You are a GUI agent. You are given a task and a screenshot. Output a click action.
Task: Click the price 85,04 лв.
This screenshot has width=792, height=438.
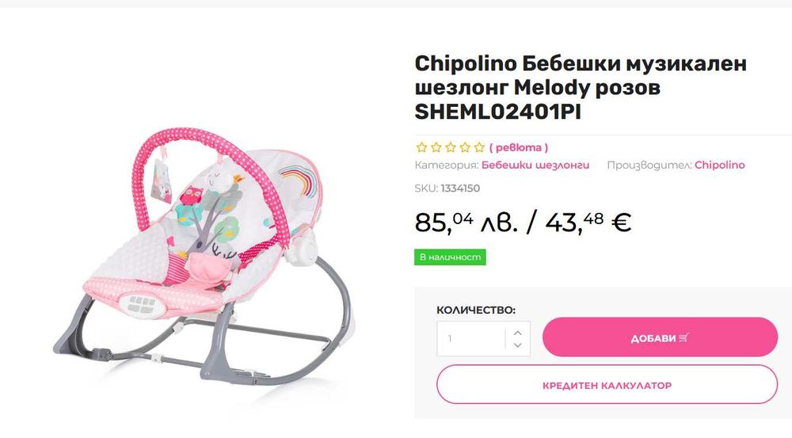(466, 223)
